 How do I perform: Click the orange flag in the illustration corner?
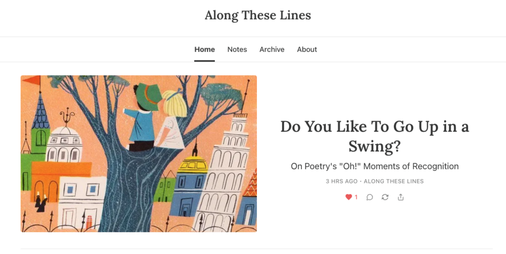[31, 80]
